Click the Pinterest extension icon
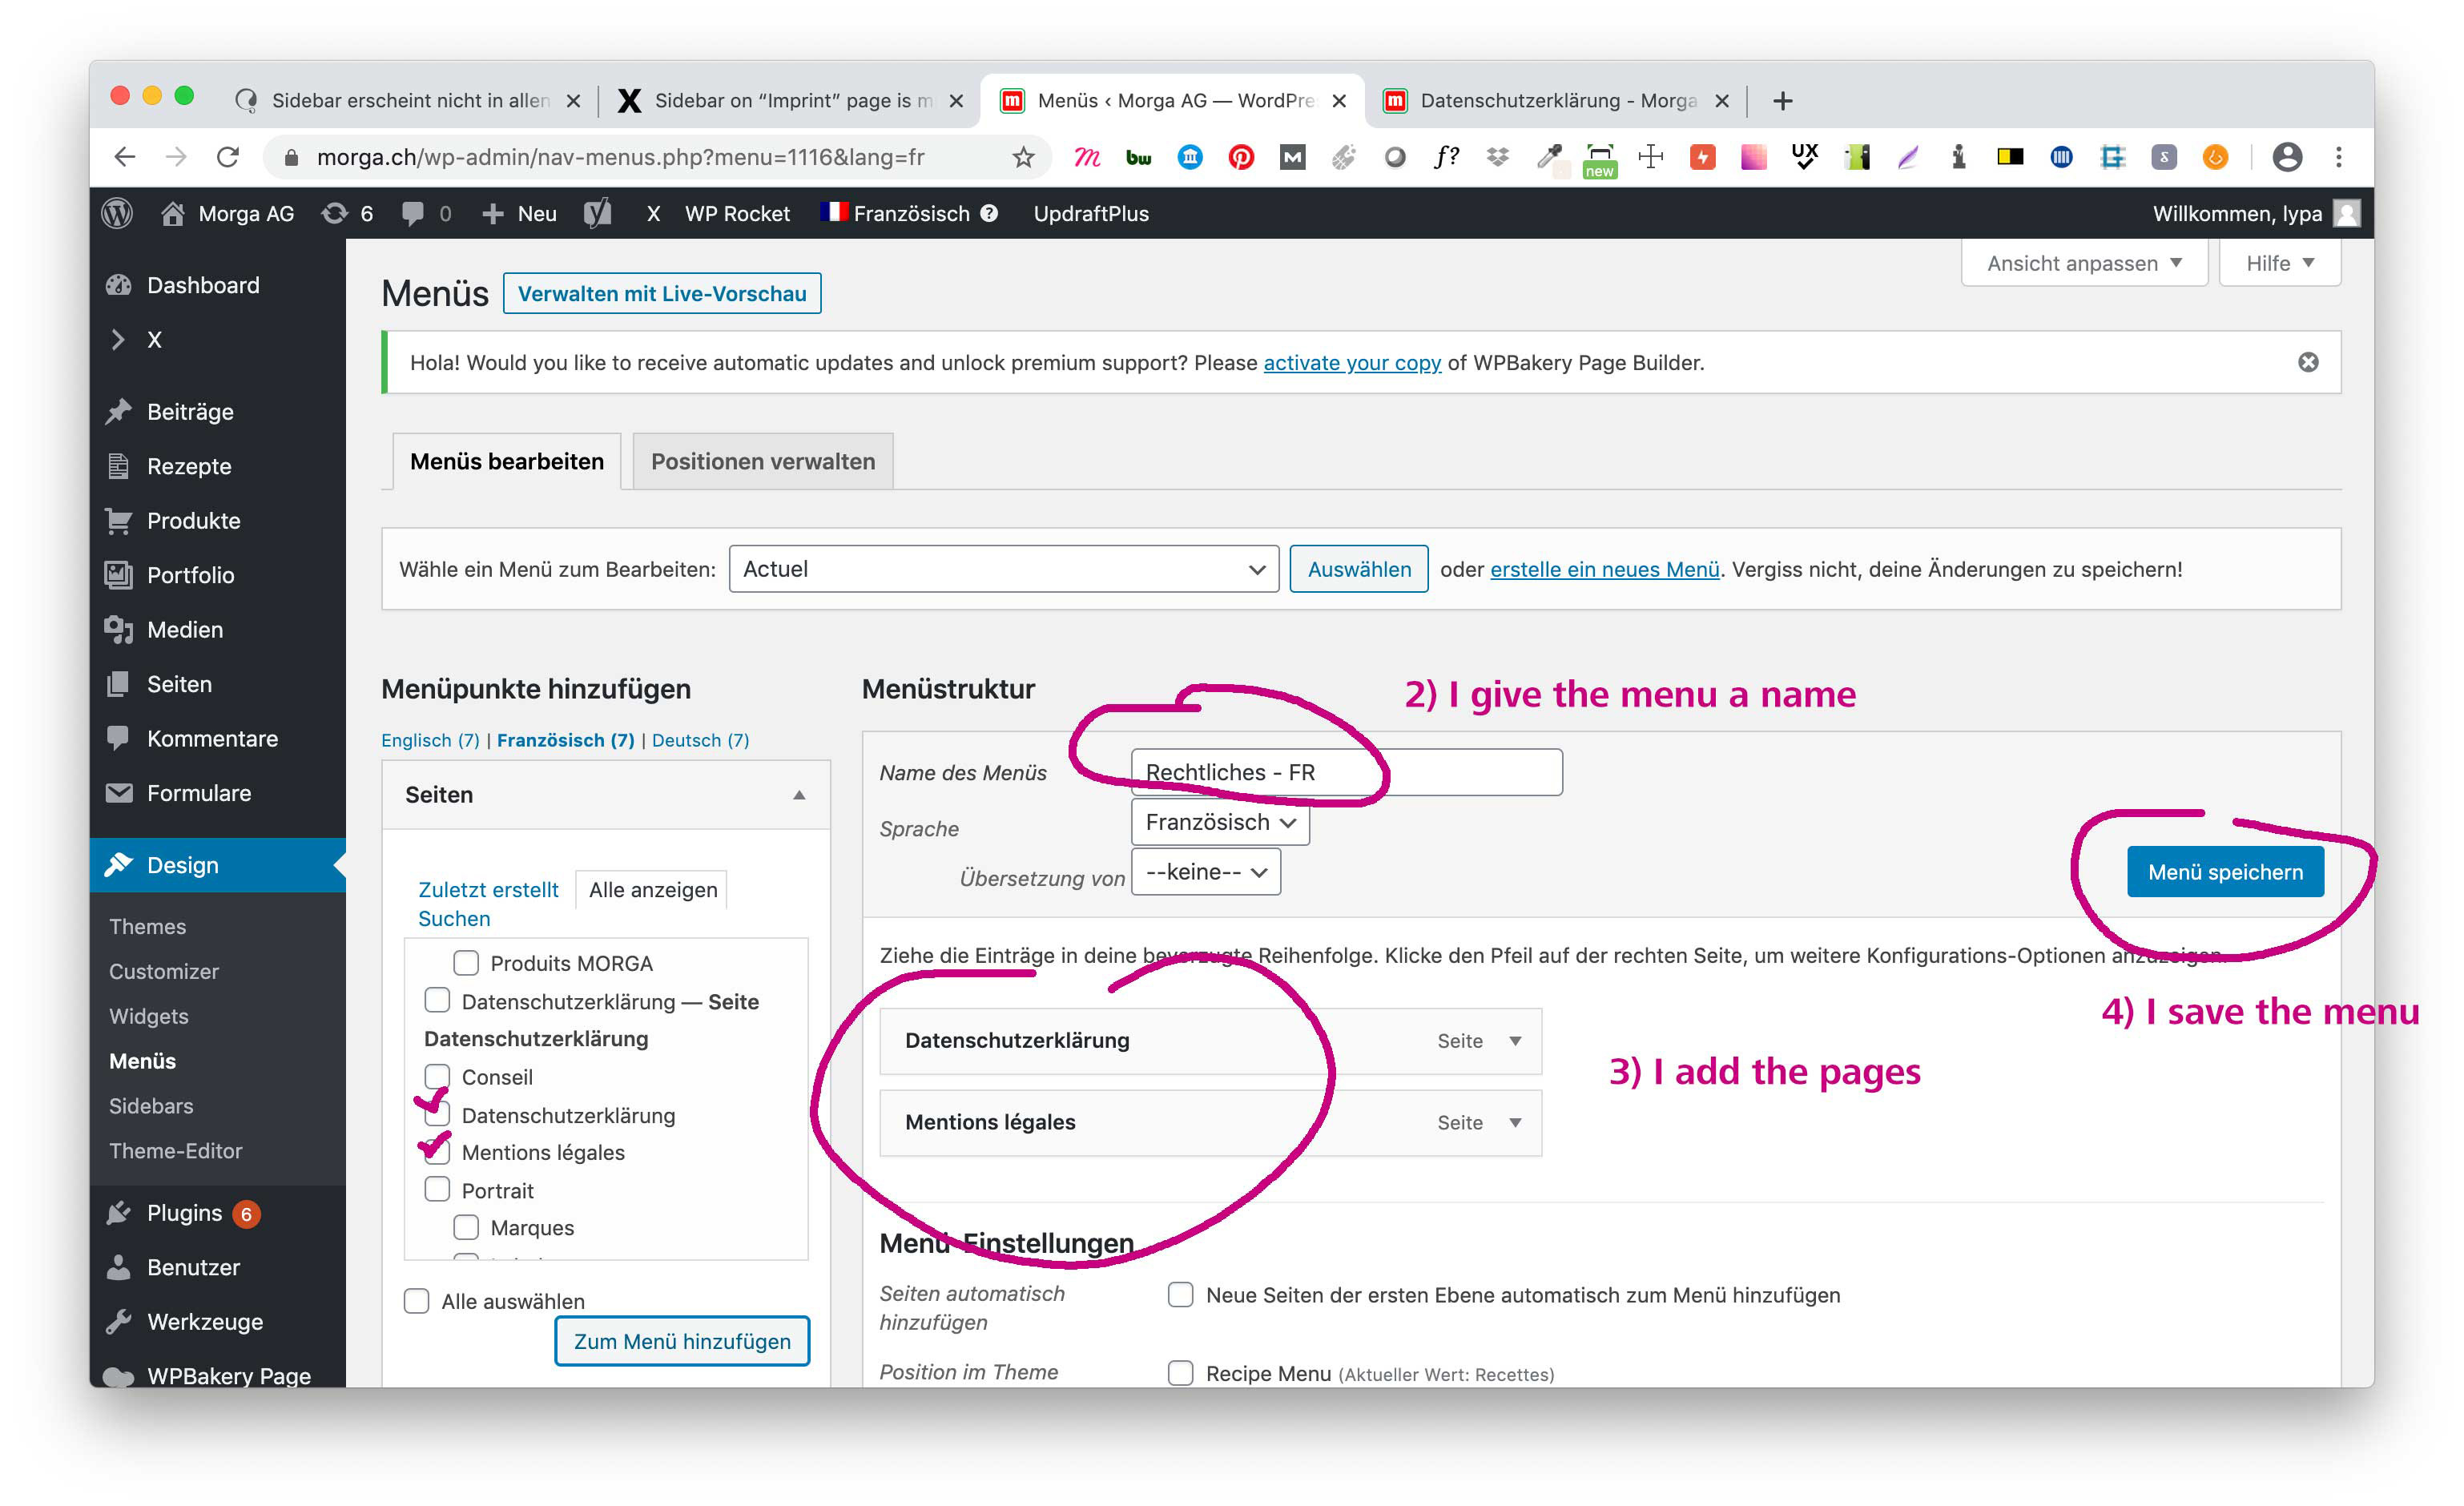 (1240, 157)
